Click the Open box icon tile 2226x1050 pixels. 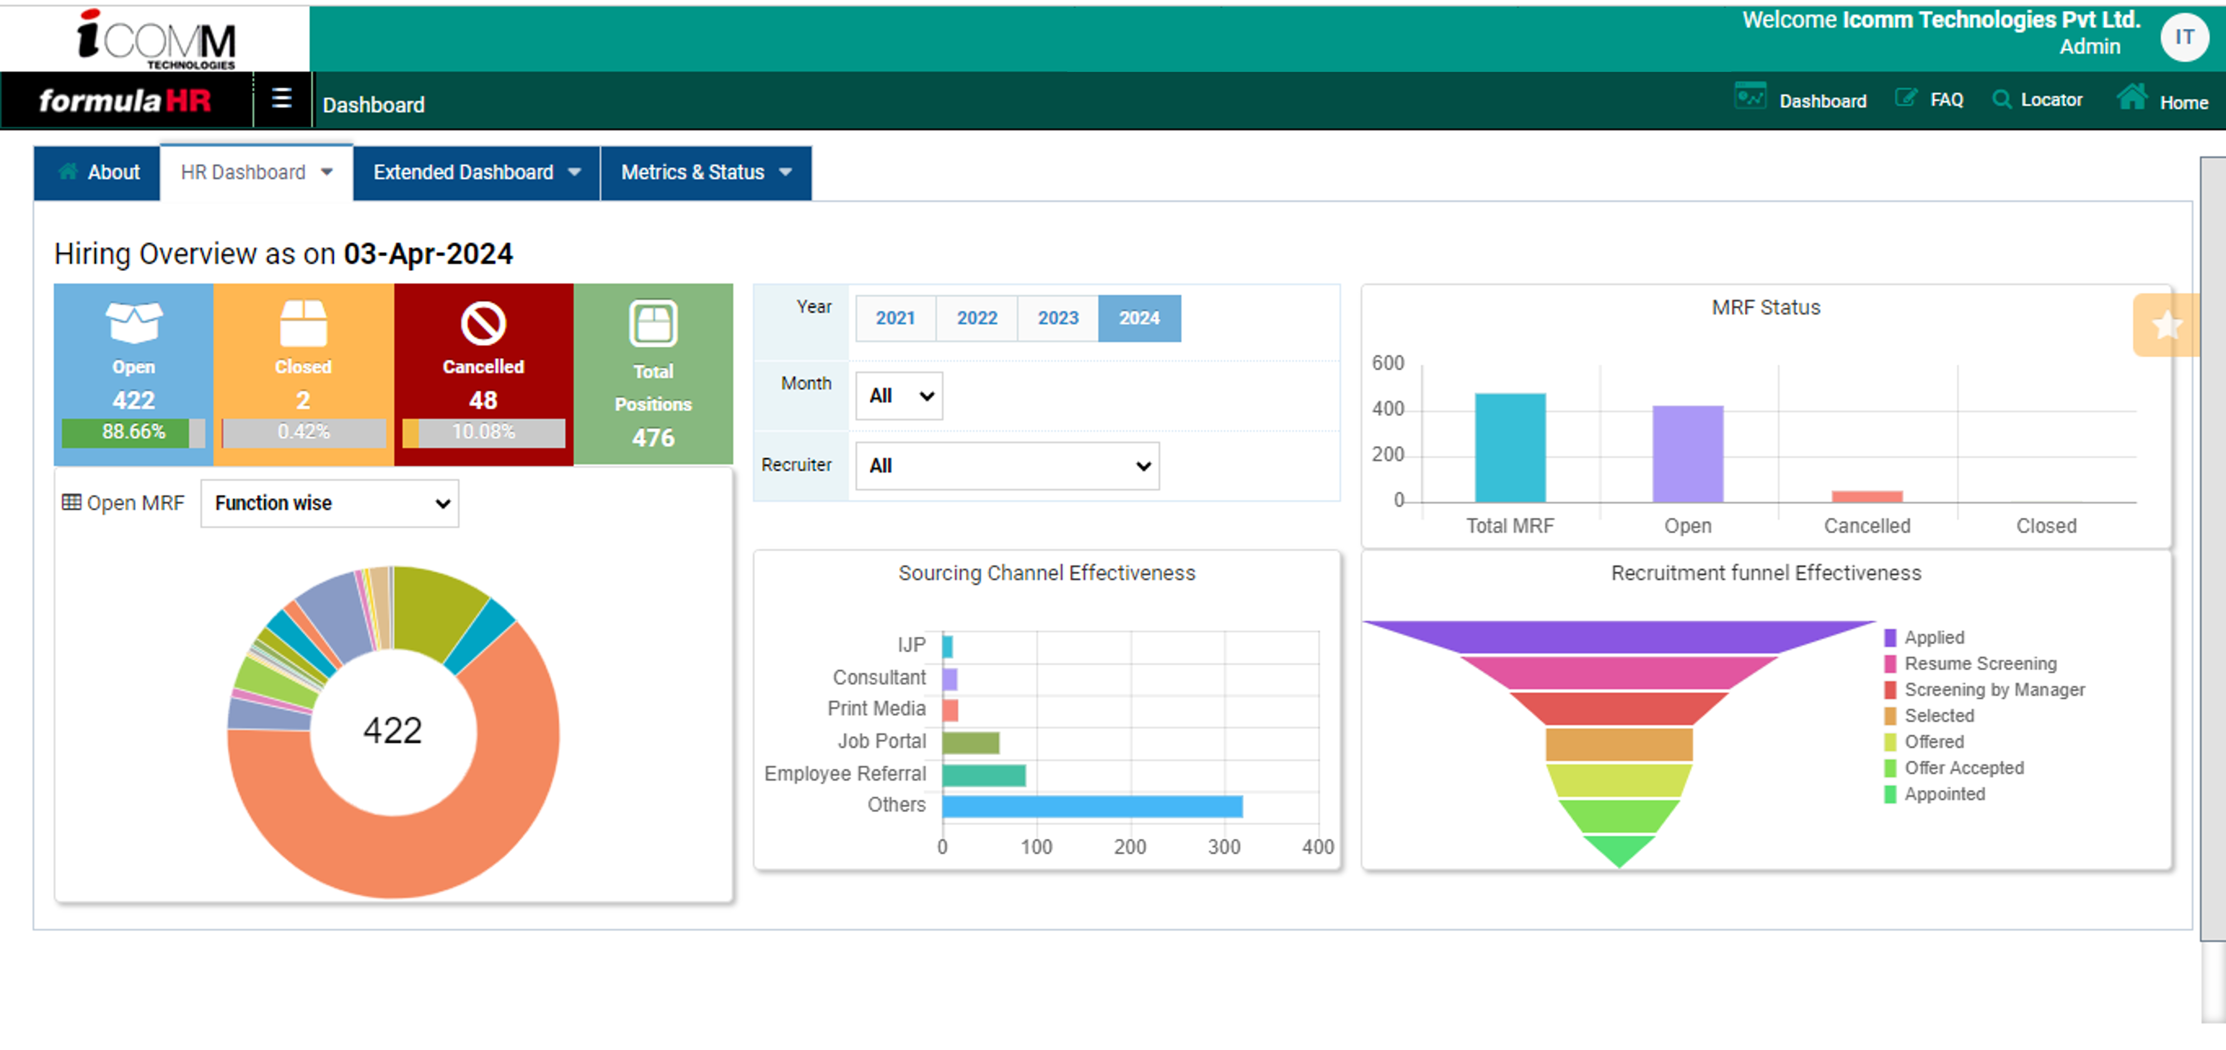point(133,323)
